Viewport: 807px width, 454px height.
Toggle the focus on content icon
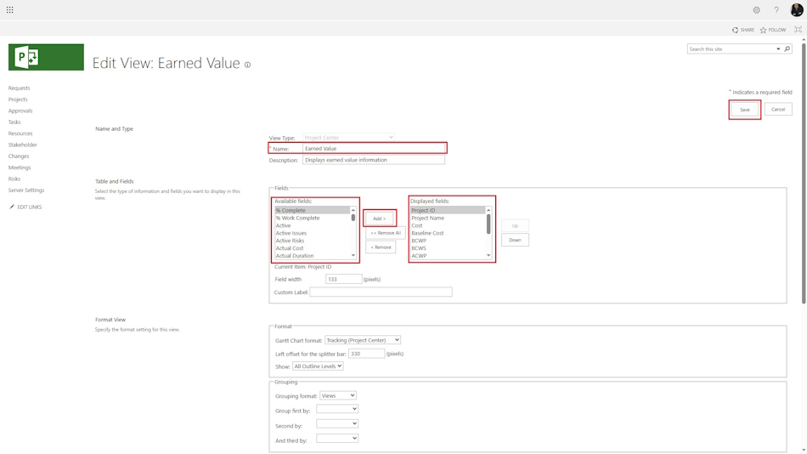coord(798,30)
